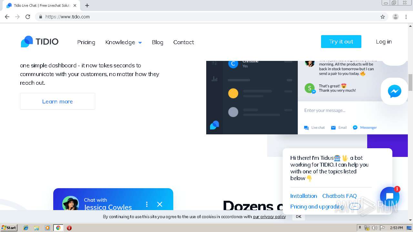
Task: Click the Live chat channel icon
Action: point(306,128)
